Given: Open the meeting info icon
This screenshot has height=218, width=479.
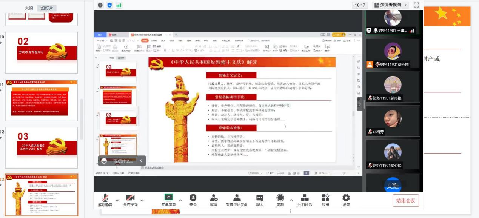Looking at the screenshot, I should [100, 5].
